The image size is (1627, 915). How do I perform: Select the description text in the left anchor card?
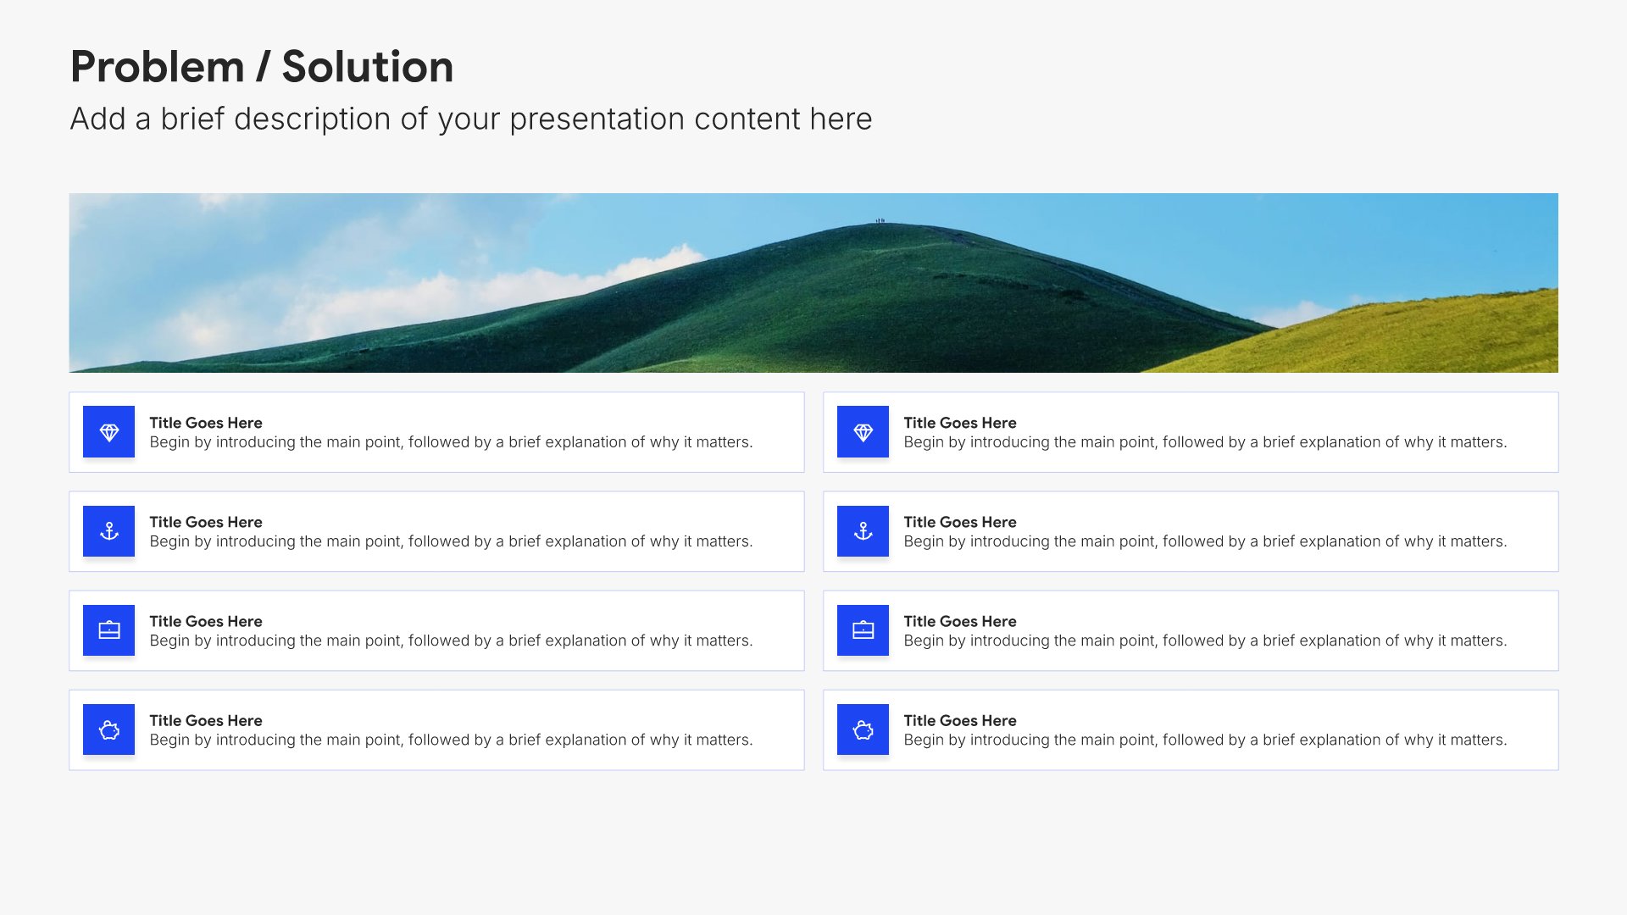click(x=451, y=541)
